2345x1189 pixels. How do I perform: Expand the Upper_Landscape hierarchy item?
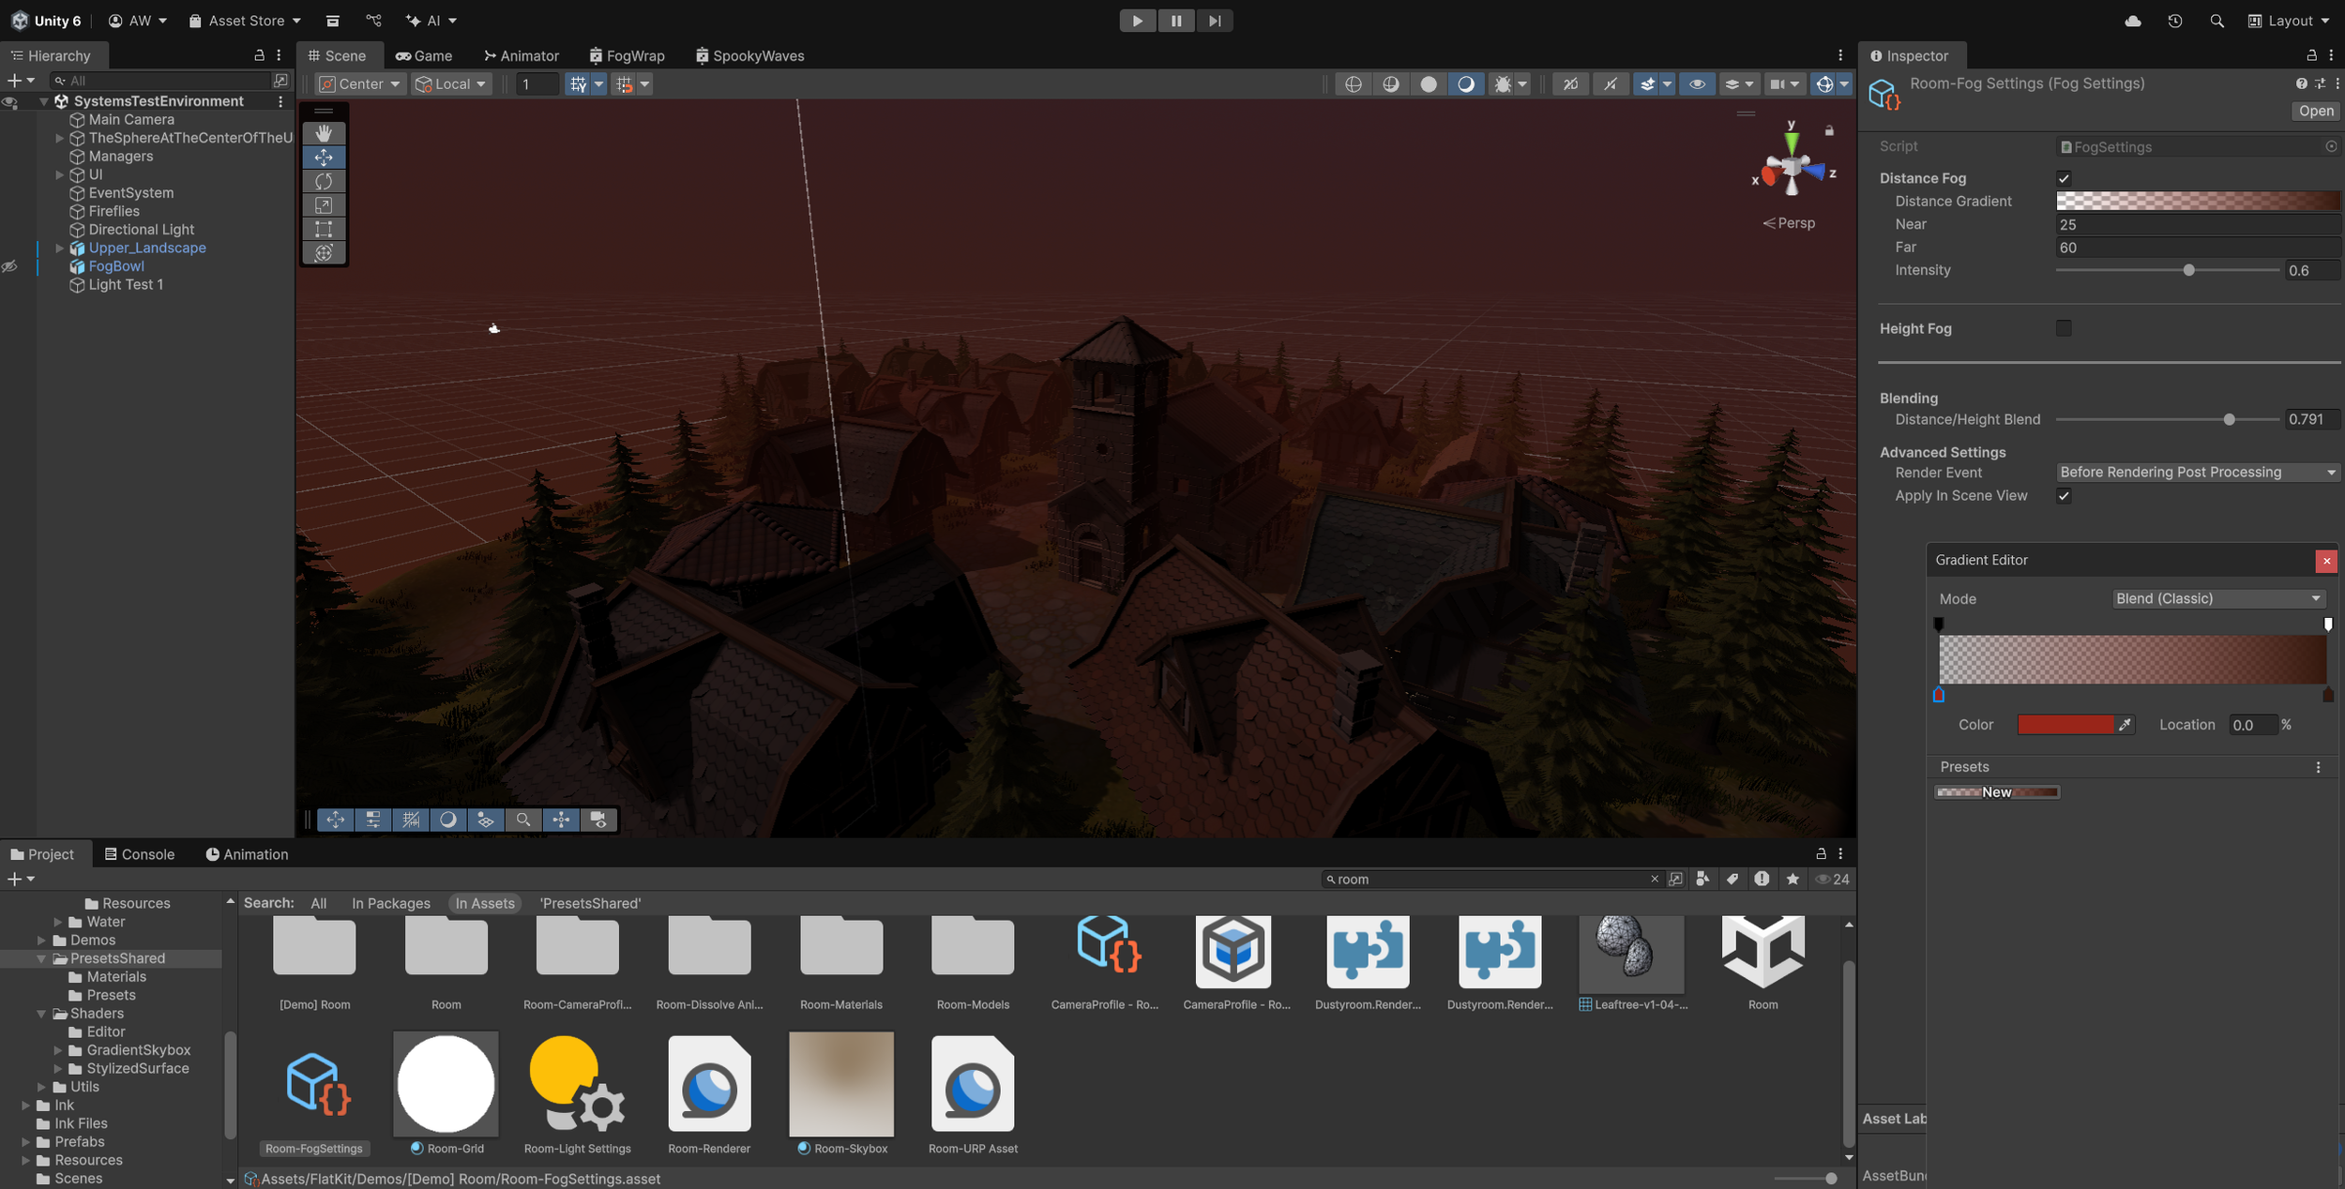pos(60,248)
